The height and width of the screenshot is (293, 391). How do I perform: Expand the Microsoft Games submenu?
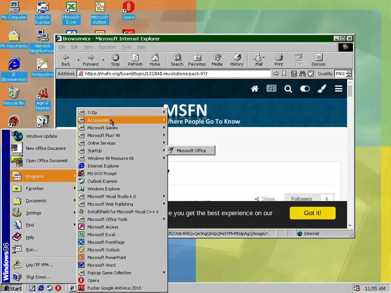pyautogui.click(x=122, y=127)
